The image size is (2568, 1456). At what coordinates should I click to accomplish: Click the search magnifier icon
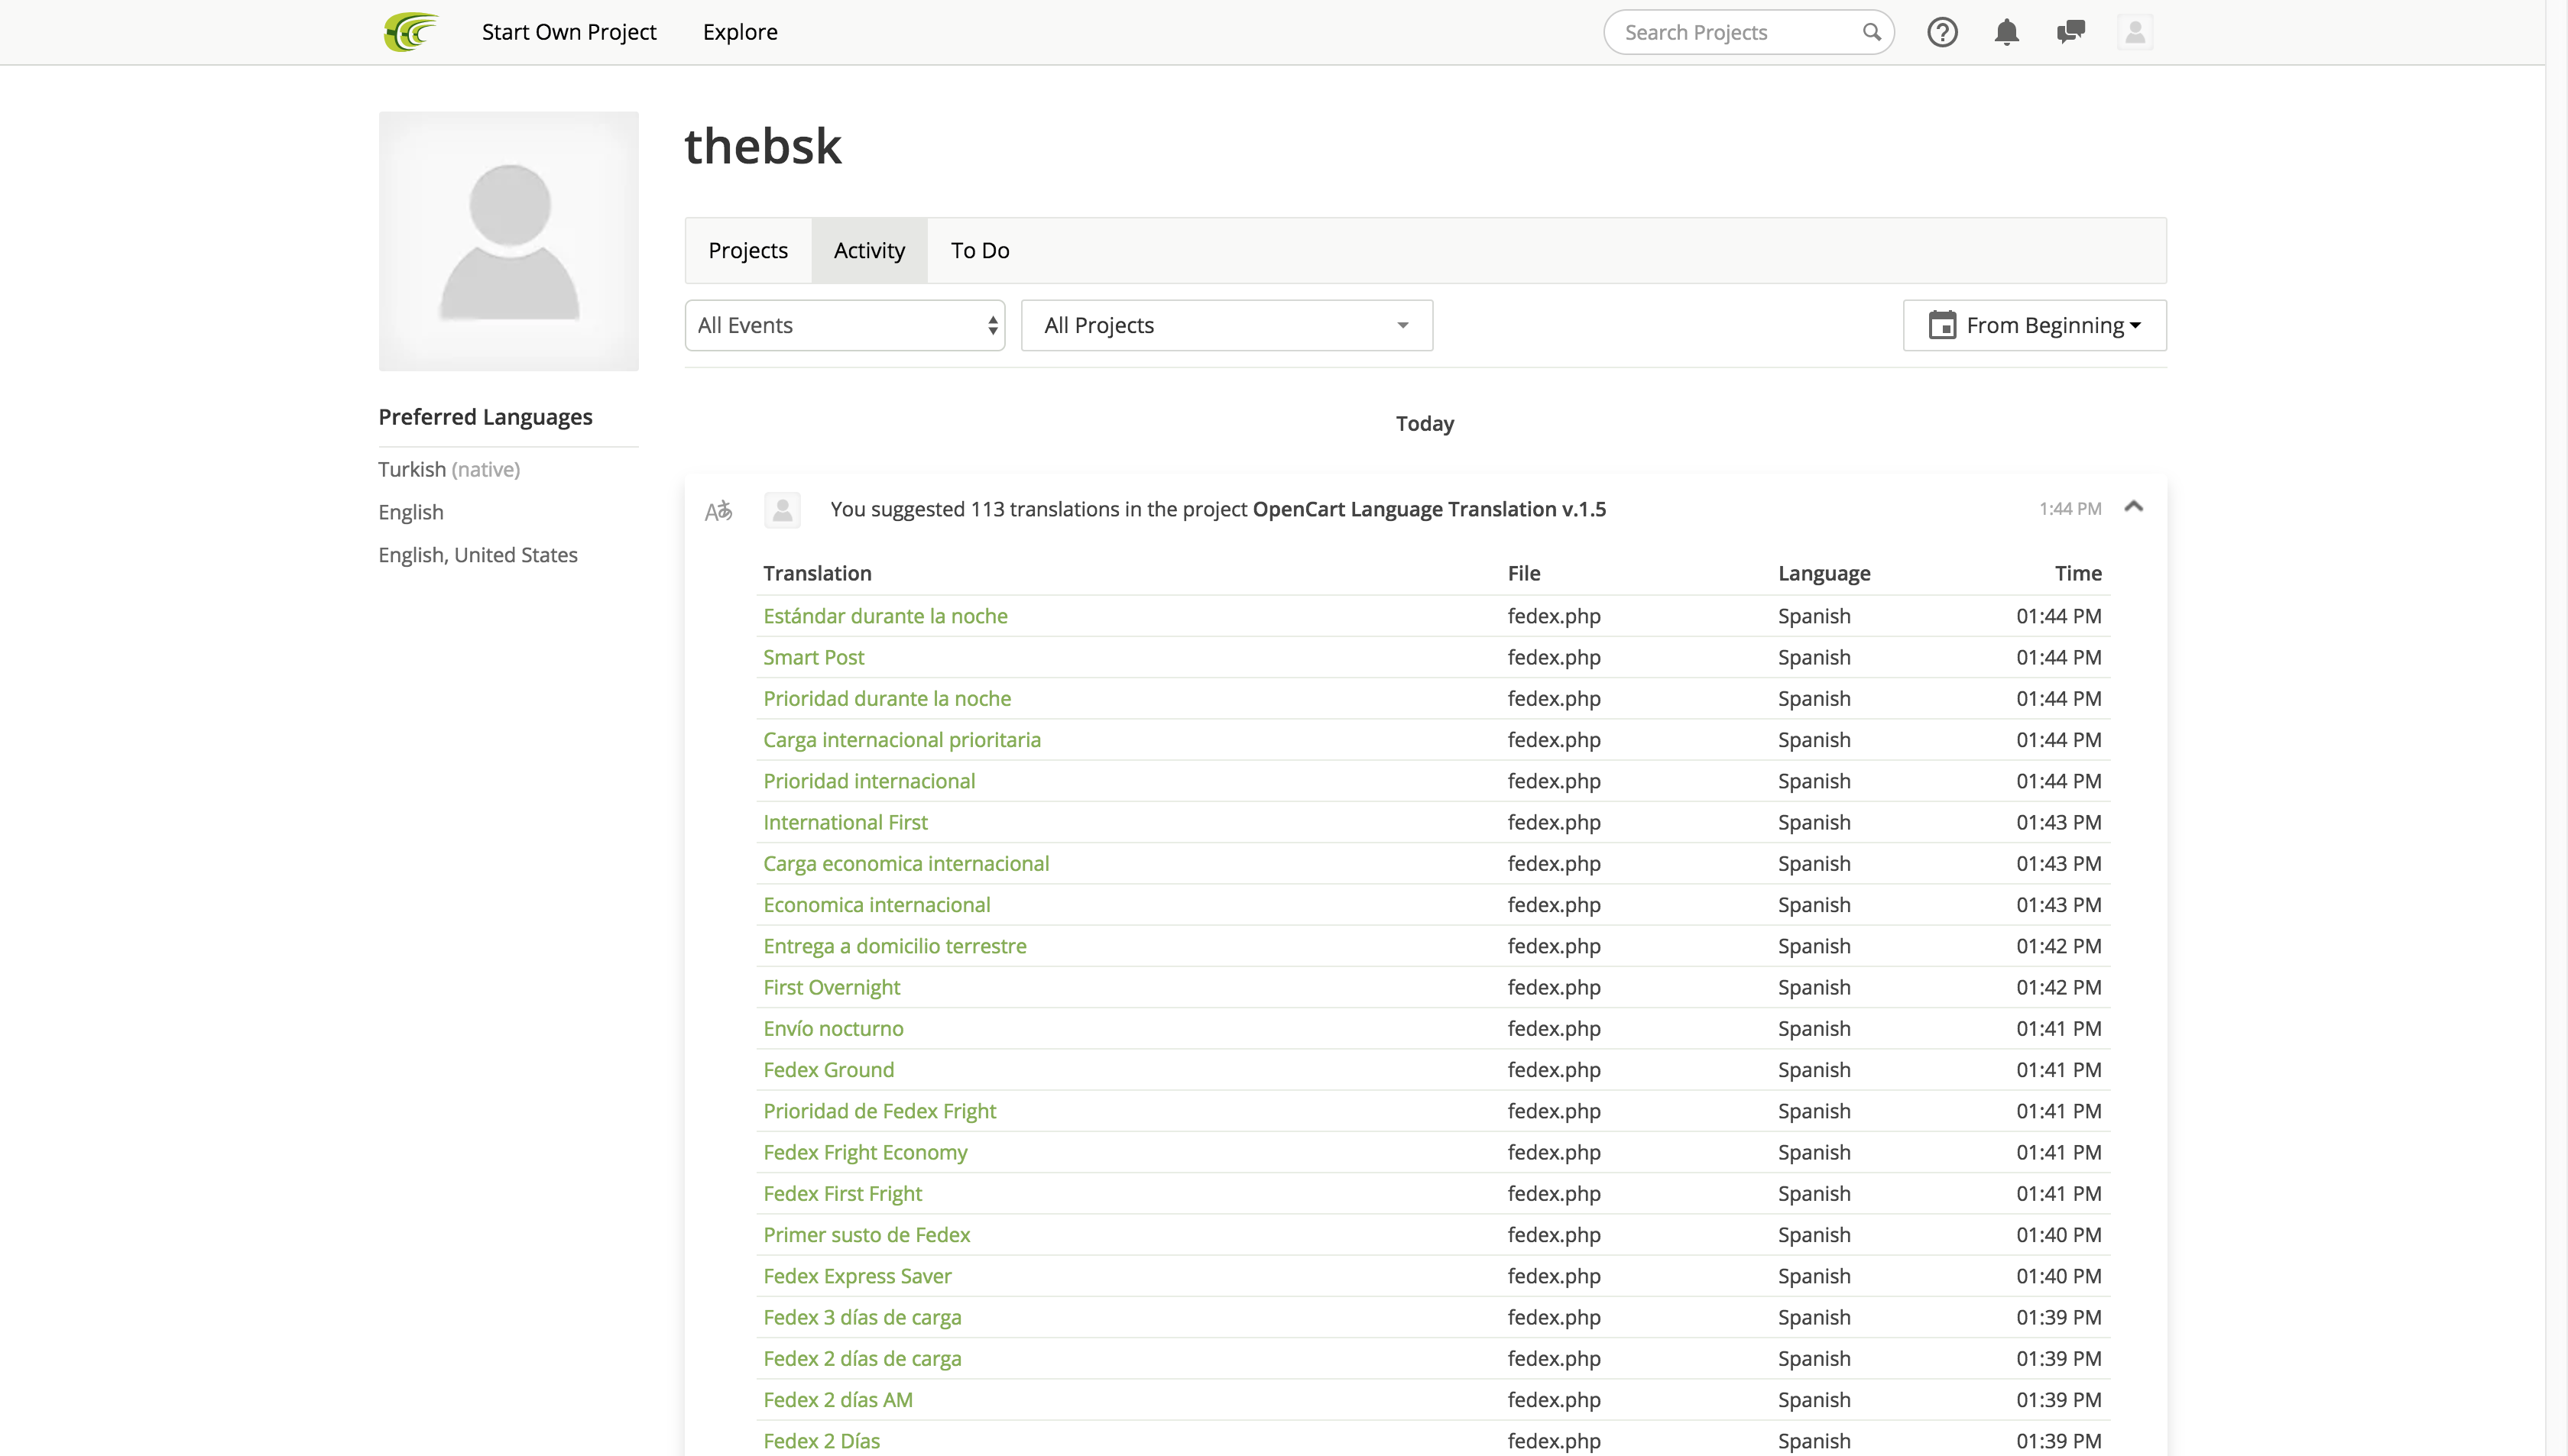point(1871,32)
